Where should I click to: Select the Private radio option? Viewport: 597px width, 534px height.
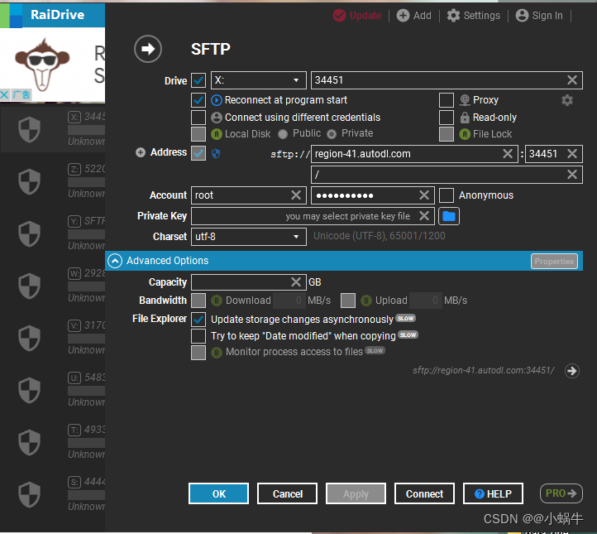point(332,134)
